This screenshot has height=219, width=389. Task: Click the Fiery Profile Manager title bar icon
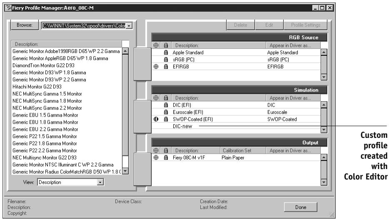8,7
